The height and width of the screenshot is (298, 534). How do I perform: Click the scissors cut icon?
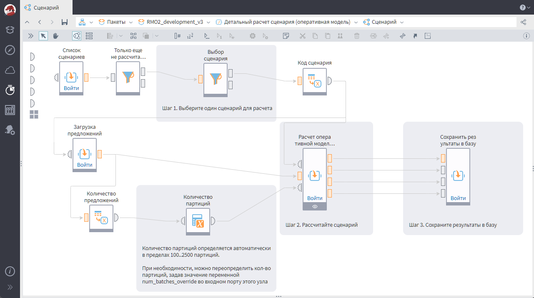tap(303, 36)
